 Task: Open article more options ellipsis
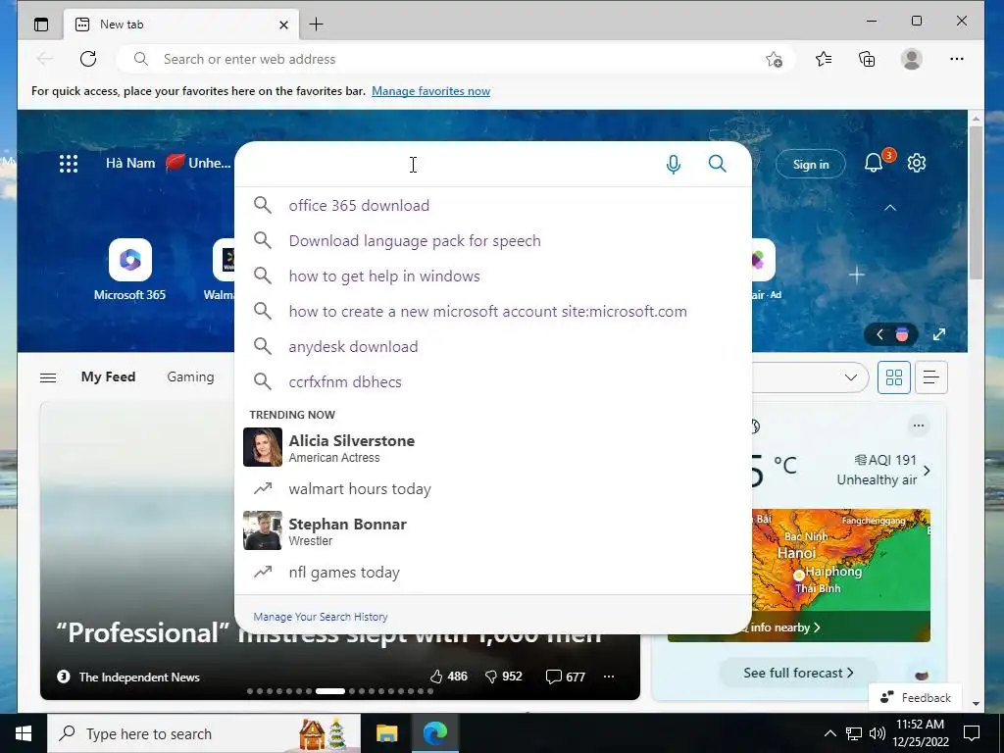[x=609, y=677]
